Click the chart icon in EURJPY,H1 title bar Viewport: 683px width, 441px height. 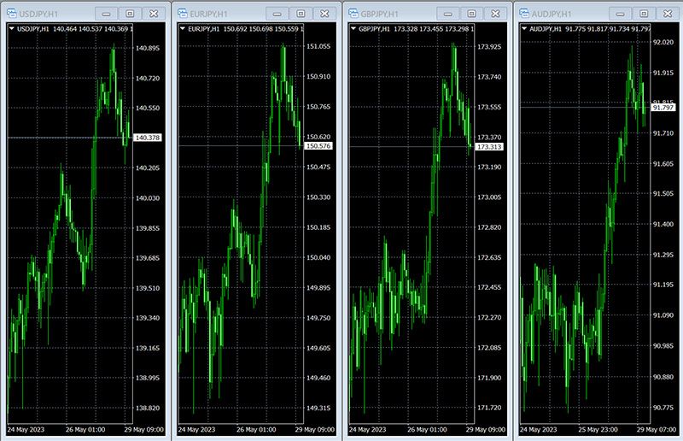[x=183, y=14]
